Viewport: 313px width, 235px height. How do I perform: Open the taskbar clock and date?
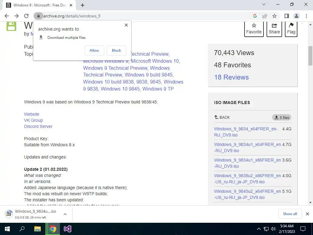(x=287, y=229)
